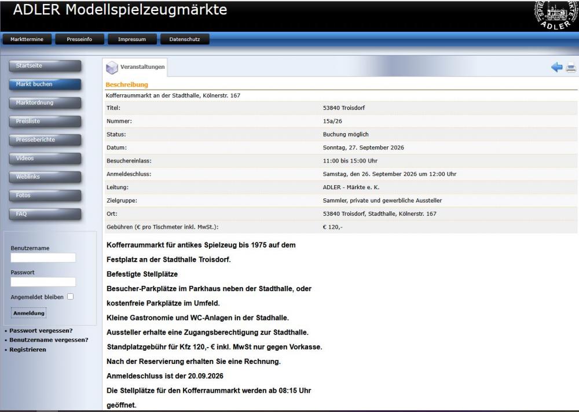Open the Marktordnung page

[45, 102]
